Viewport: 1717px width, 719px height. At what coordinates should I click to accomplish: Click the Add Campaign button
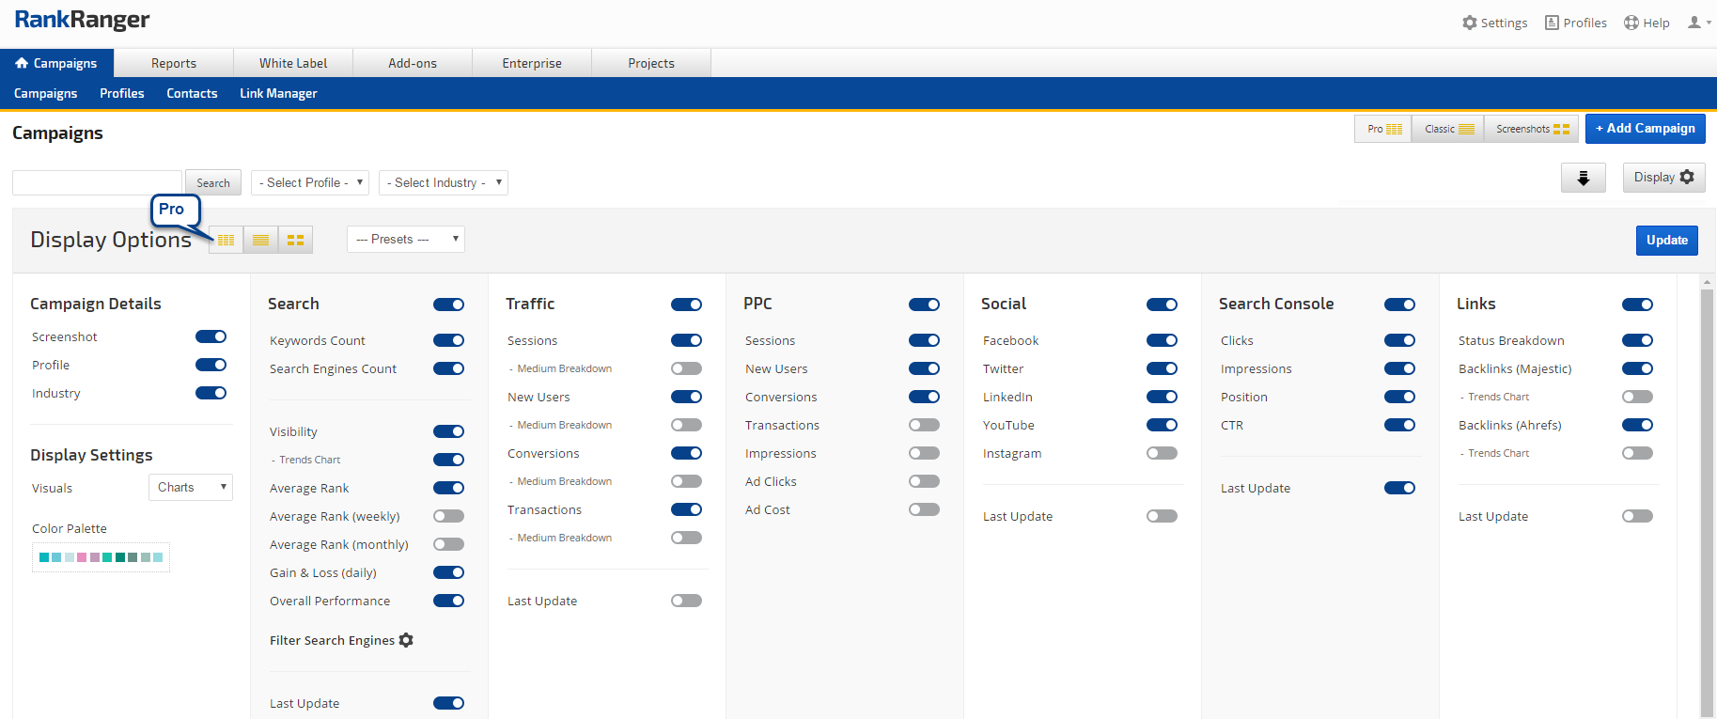click(x=1645, y=129)
